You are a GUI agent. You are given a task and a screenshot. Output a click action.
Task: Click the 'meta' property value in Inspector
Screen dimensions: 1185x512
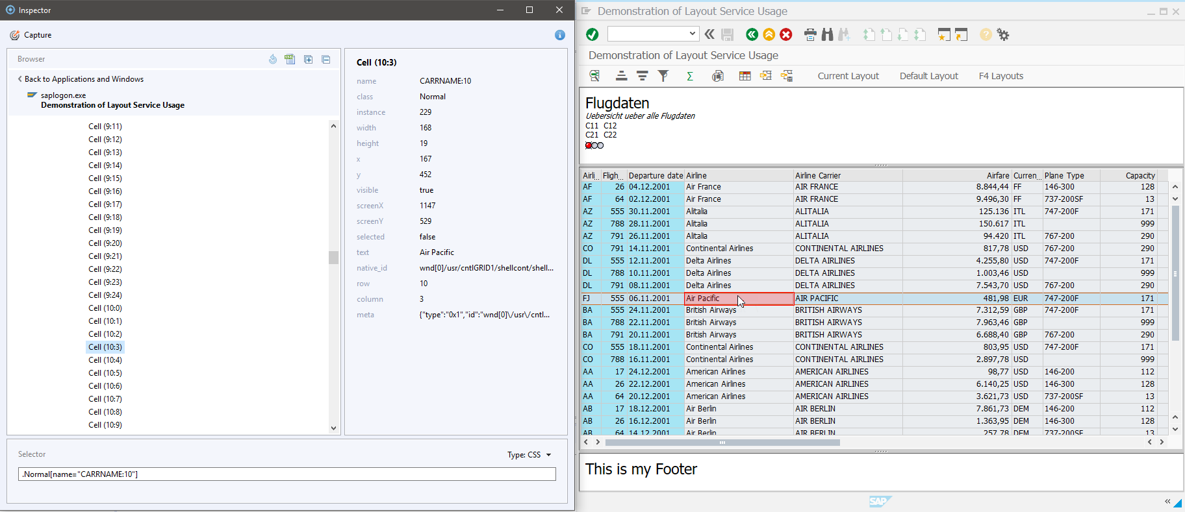coord(485,315)
